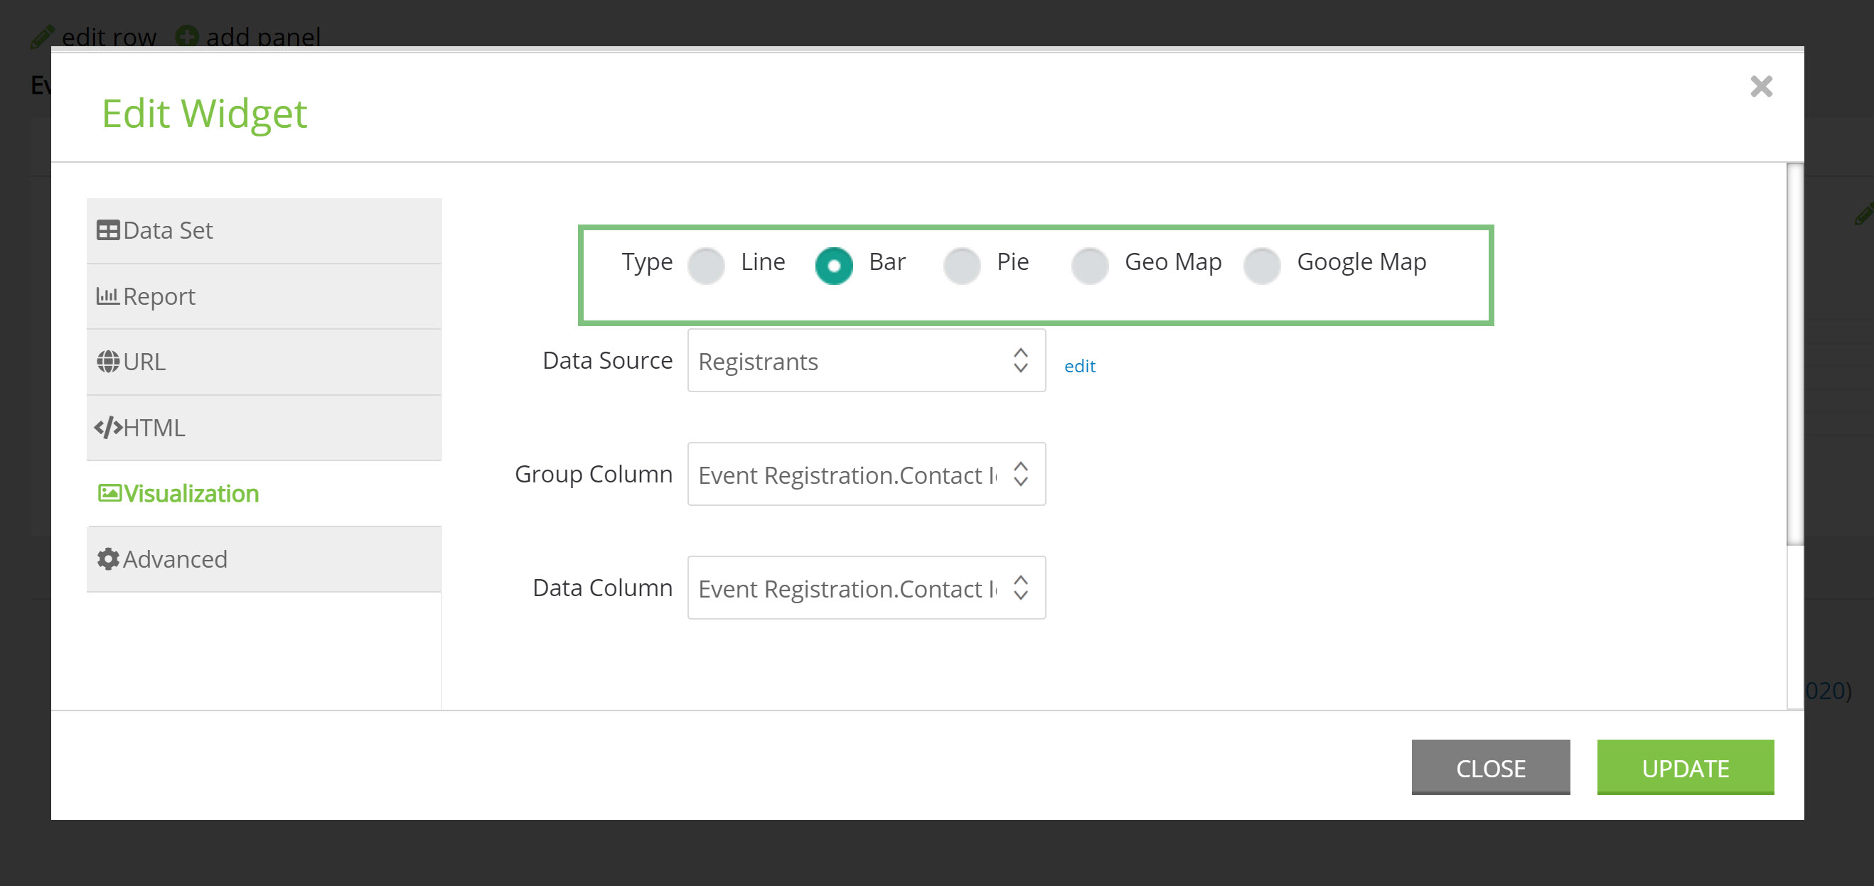
Task: Click the edit row pencil icon
Action: [x=42, y=36]
